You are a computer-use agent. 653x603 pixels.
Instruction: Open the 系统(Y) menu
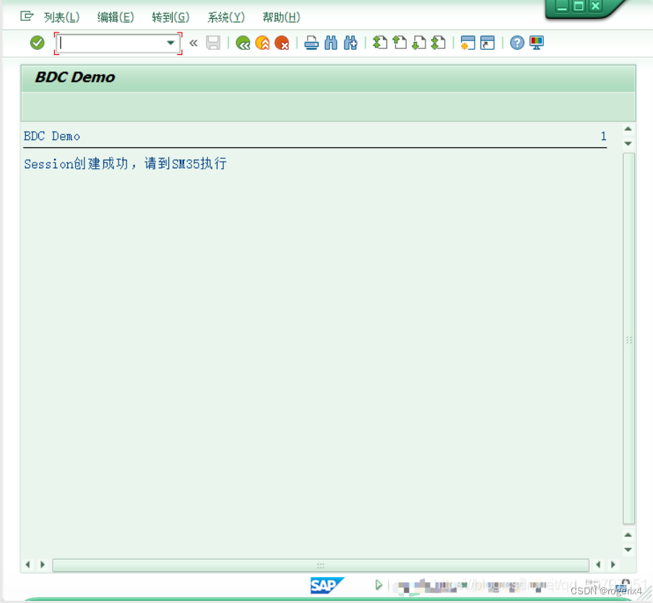coord(226,17)
